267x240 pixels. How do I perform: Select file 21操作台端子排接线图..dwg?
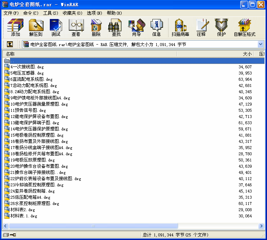(x=38, y=172)
